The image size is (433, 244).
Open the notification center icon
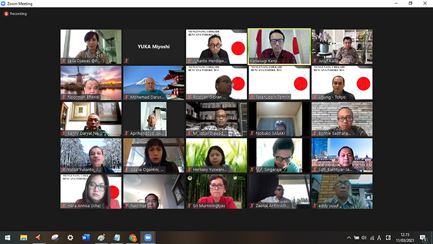click(x=422, y=238)
